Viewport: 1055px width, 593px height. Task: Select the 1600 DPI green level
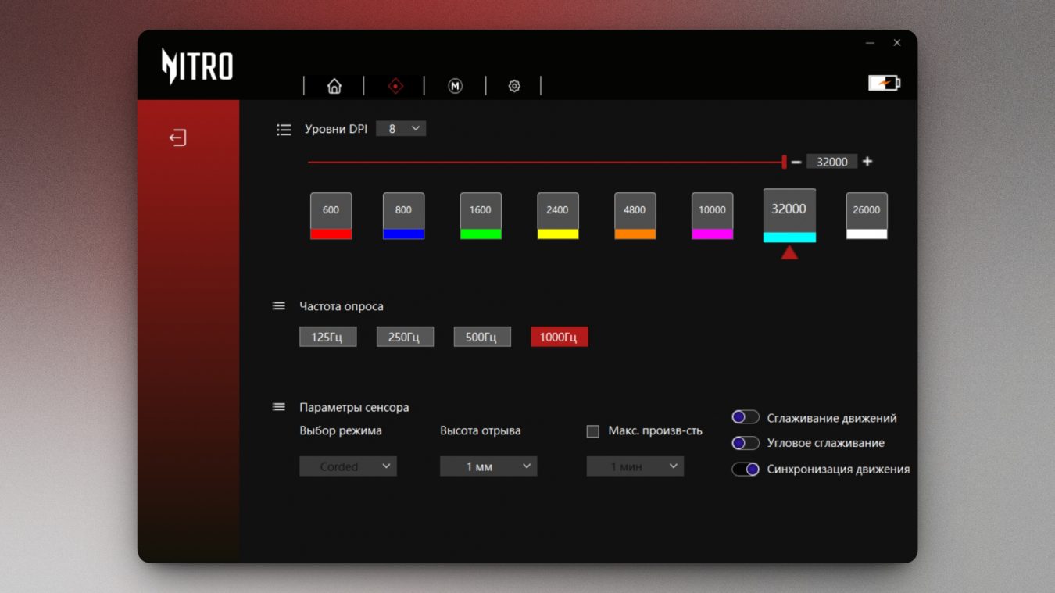(x=481, y=216)
